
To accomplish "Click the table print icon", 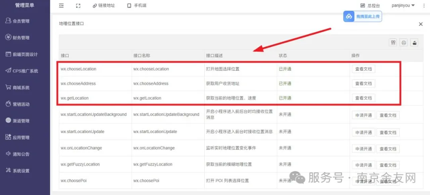I will (404, 42).
